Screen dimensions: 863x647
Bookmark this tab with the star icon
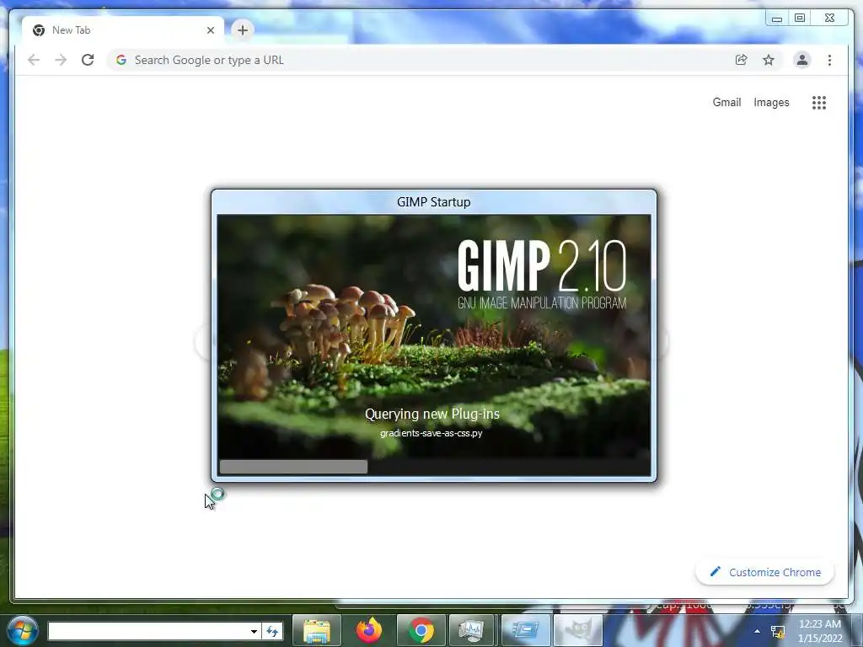pyautogui.click(x=769, y=60)
